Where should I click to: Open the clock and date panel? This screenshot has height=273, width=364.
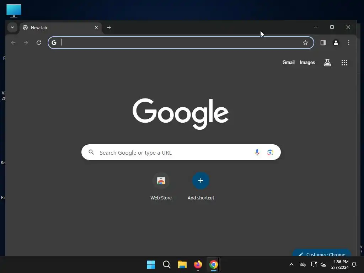(x=340, y=264)
